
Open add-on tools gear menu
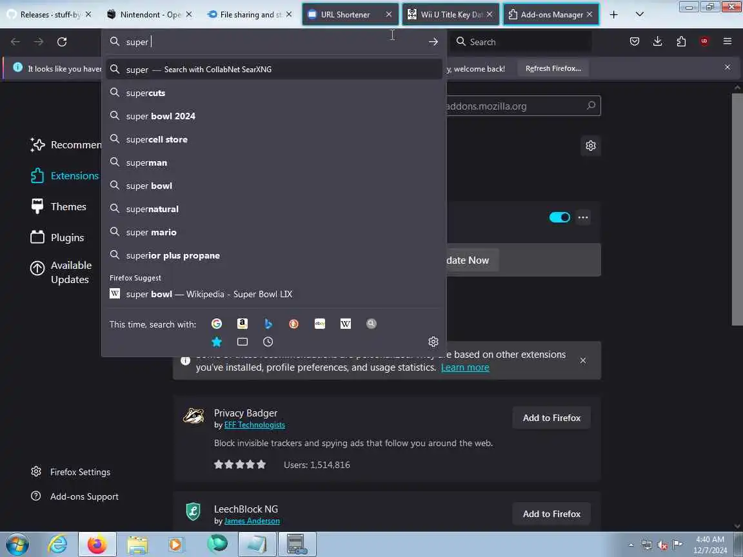click(x=590, y=146)
